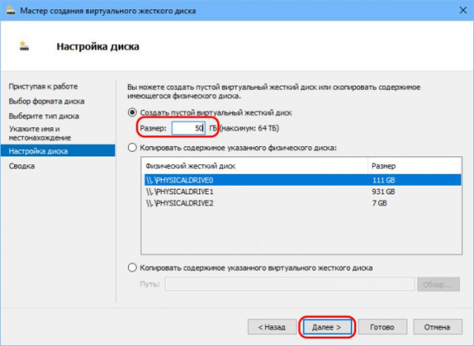Viewport: 474px width, 346px height.
Task: Select Копировать содержимое указанного виртуального жесткого диска
Action: (x=133, y=268)
